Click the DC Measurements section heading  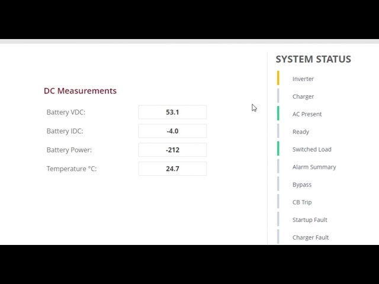(x=80, y=91)
